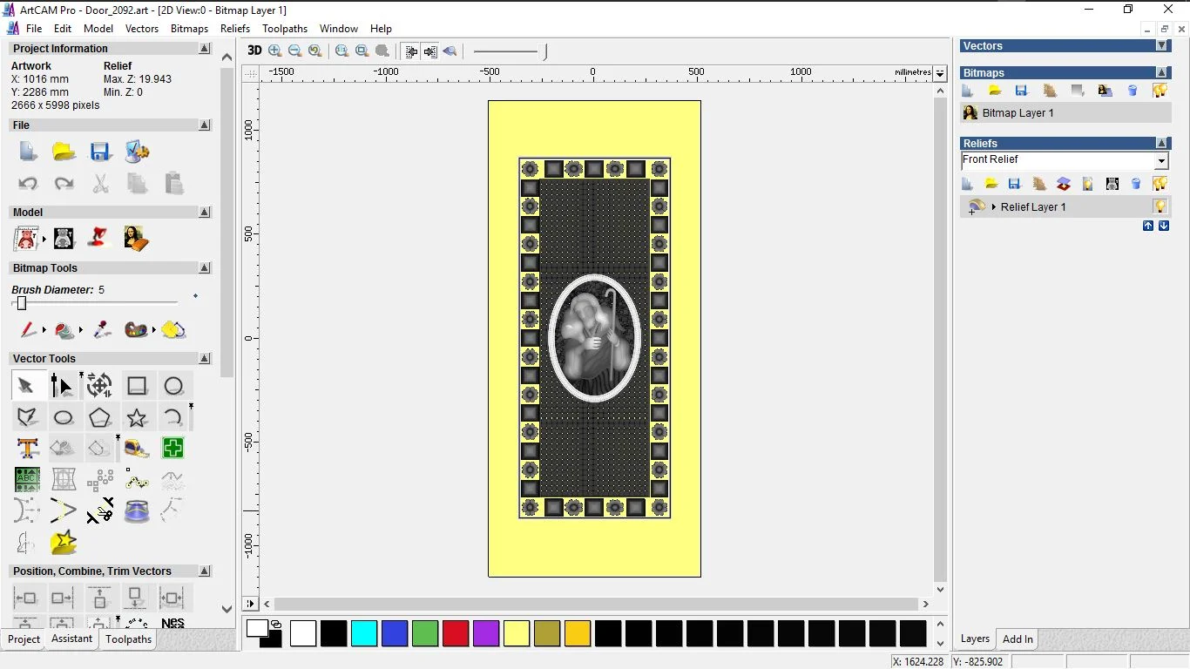Screen dimensions: 1190x669
Task: Select the star vector shape tool
Action: pyautogui.click(x=137, y=417)
